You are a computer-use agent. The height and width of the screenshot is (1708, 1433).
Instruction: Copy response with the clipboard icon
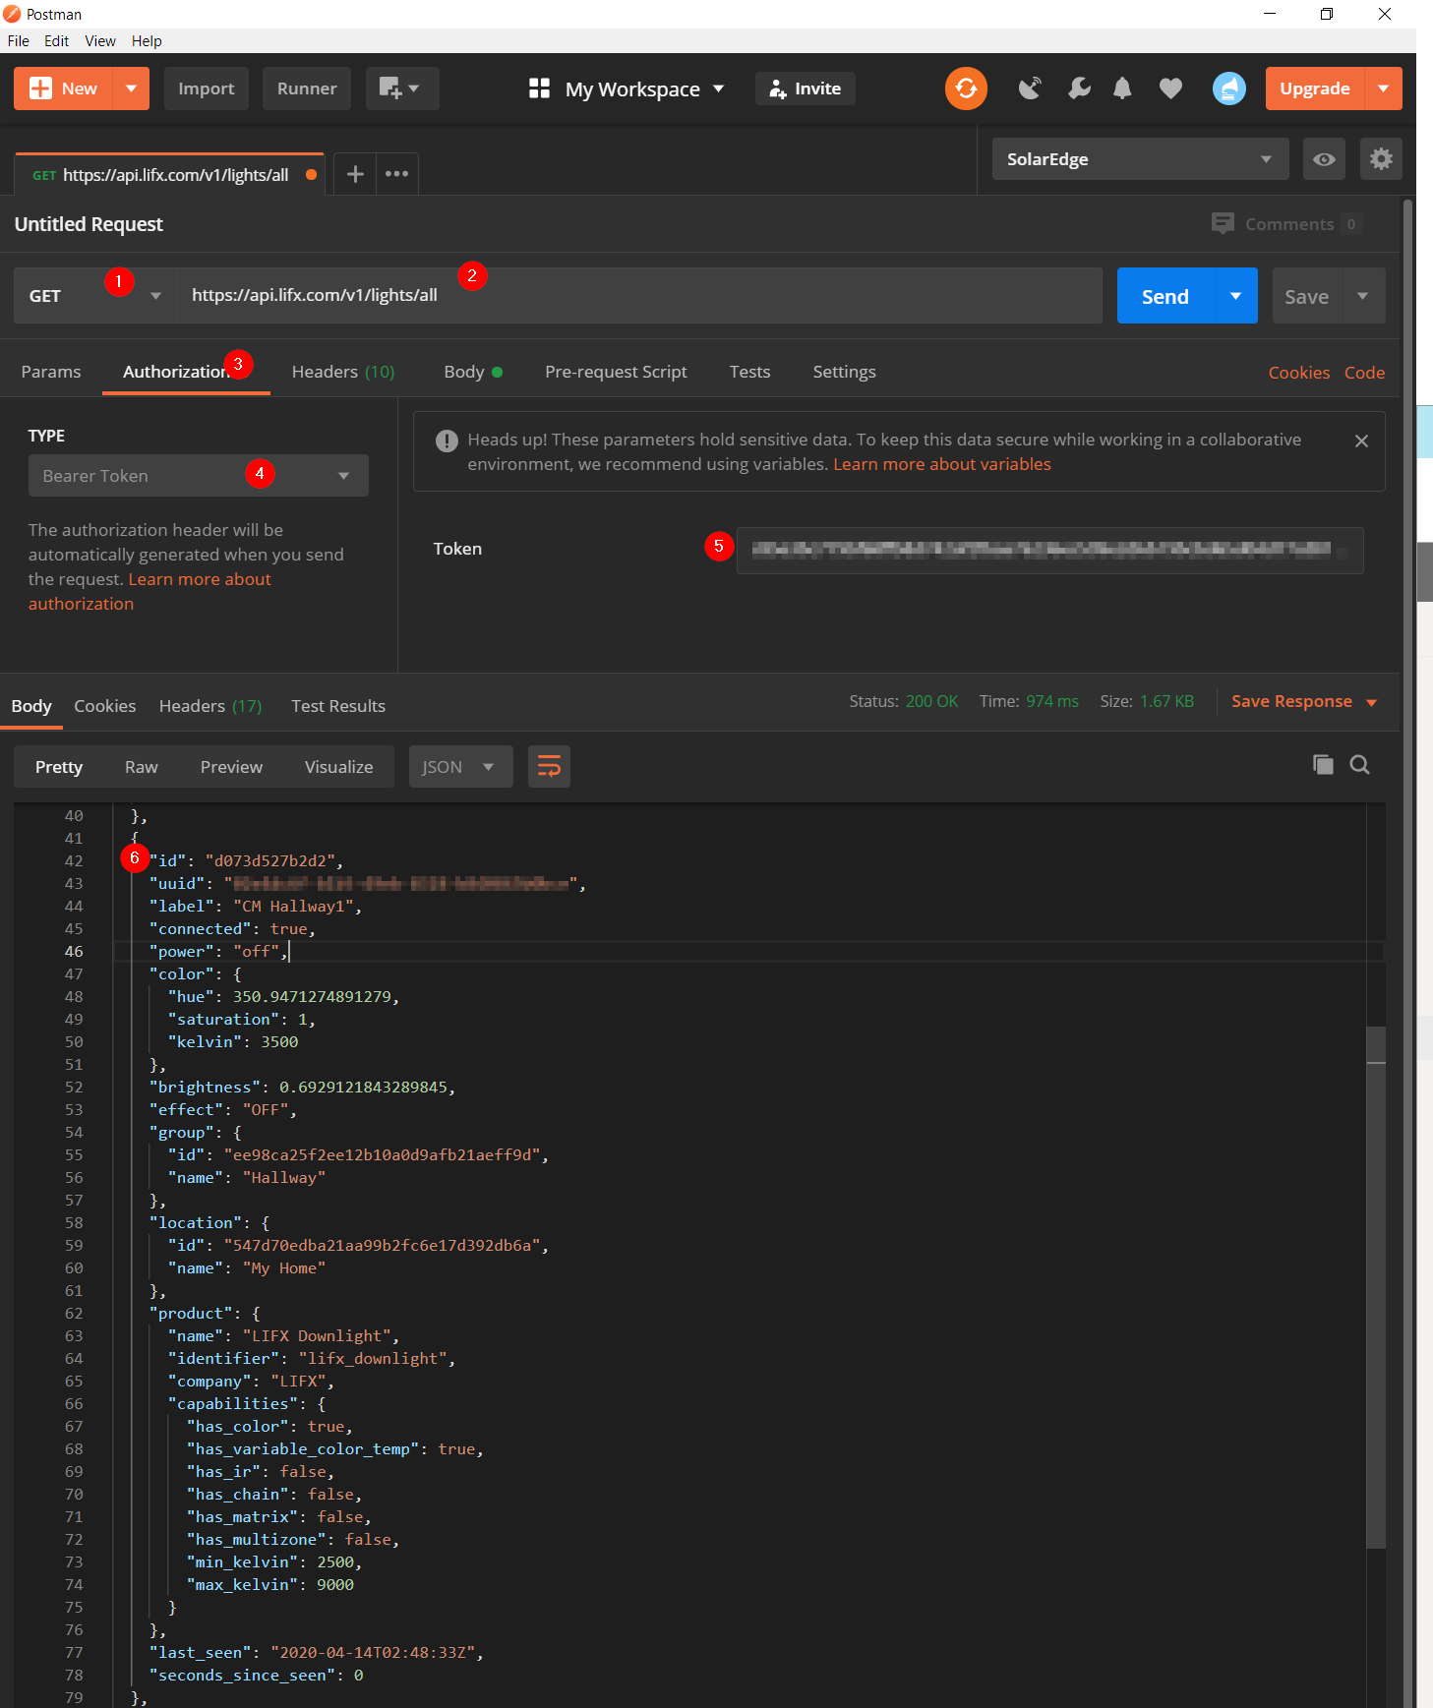point(1323,765)
